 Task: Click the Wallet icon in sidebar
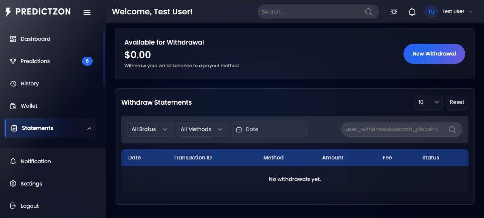coord(13,106)
